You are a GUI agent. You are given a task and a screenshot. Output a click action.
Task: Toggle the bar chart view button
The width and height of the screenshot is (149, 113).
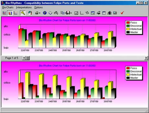[x=10, y=13]
